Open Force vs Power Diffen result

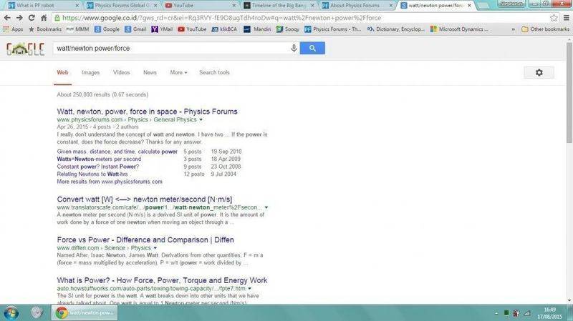(145, 240)
